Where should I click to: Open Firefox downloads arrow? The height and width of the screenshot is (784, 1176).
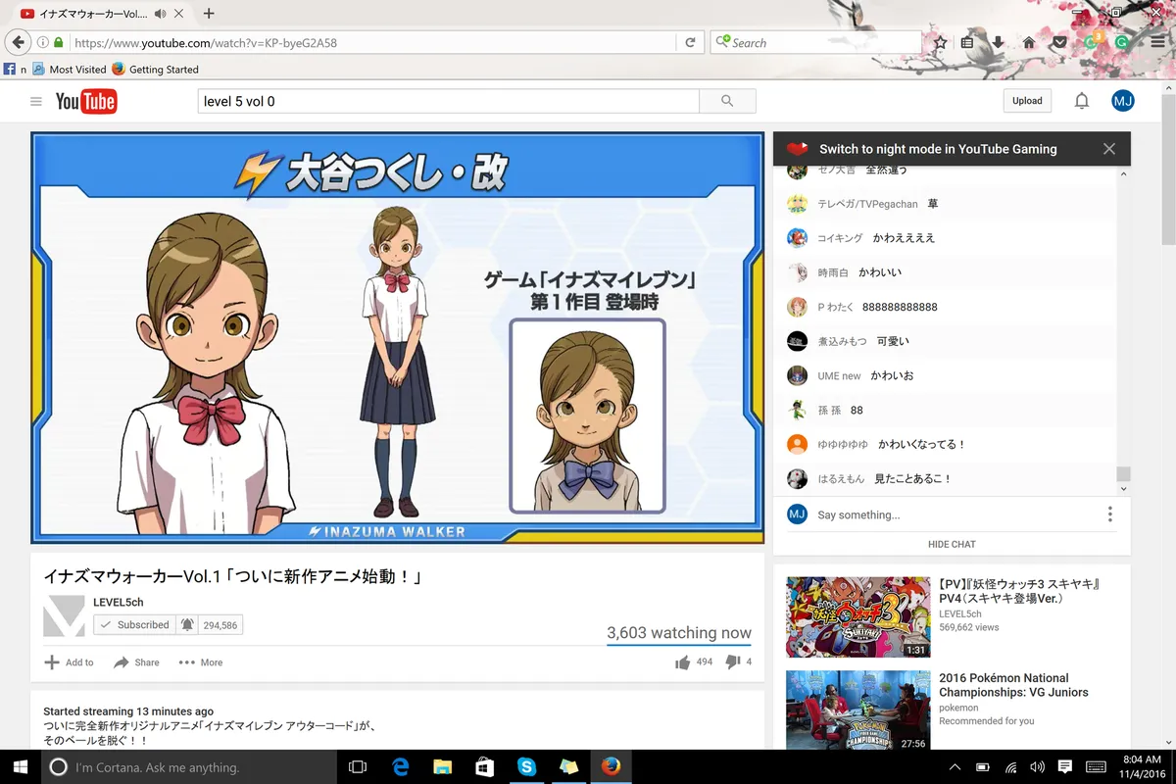pyautogui.click(x=998, y=43)
